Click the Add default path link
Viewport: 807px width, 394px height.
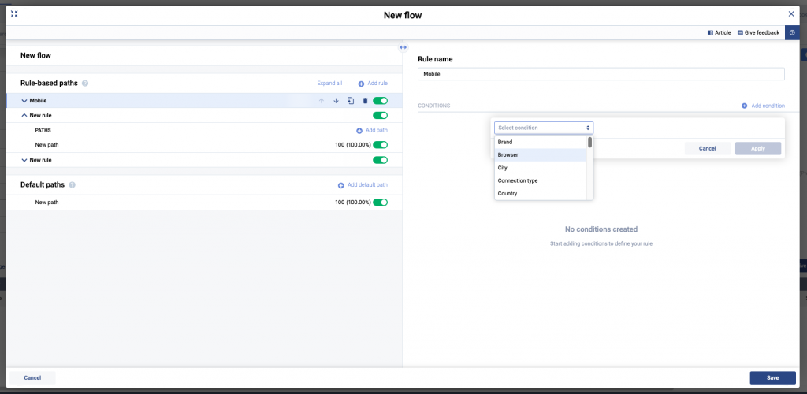pos(367,185)
